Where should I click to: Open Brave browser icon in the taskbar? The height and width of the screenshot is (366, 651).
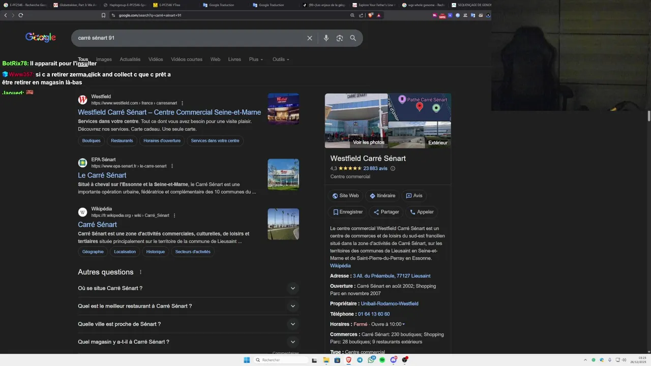348,360
